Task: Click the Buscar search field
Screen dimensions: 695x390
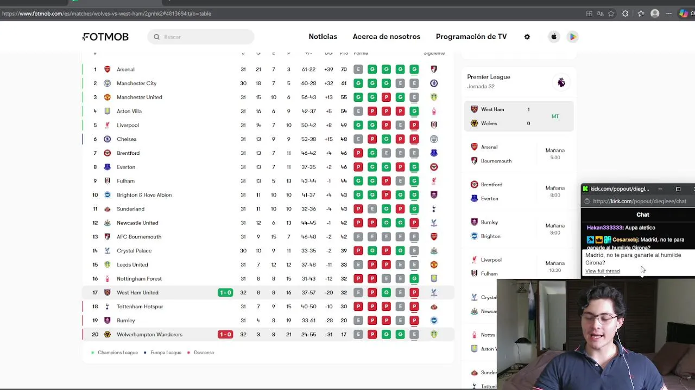Action: 200,37
